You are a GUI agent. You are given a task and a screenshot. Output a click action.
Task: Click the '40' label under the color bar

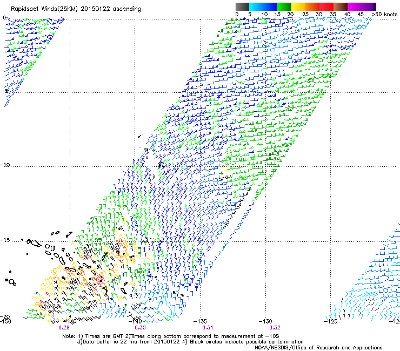347,15
